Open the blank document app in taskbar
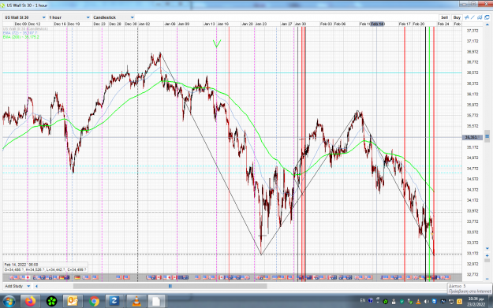The image size is (493, 308). coord(156,302)
